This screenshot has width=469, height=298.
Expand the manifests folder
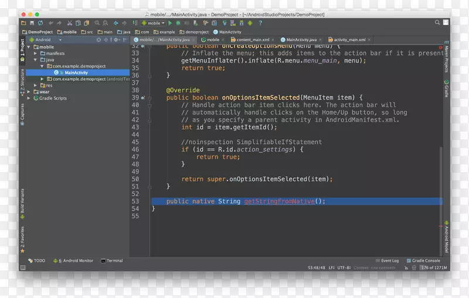(x=36, y=53)
